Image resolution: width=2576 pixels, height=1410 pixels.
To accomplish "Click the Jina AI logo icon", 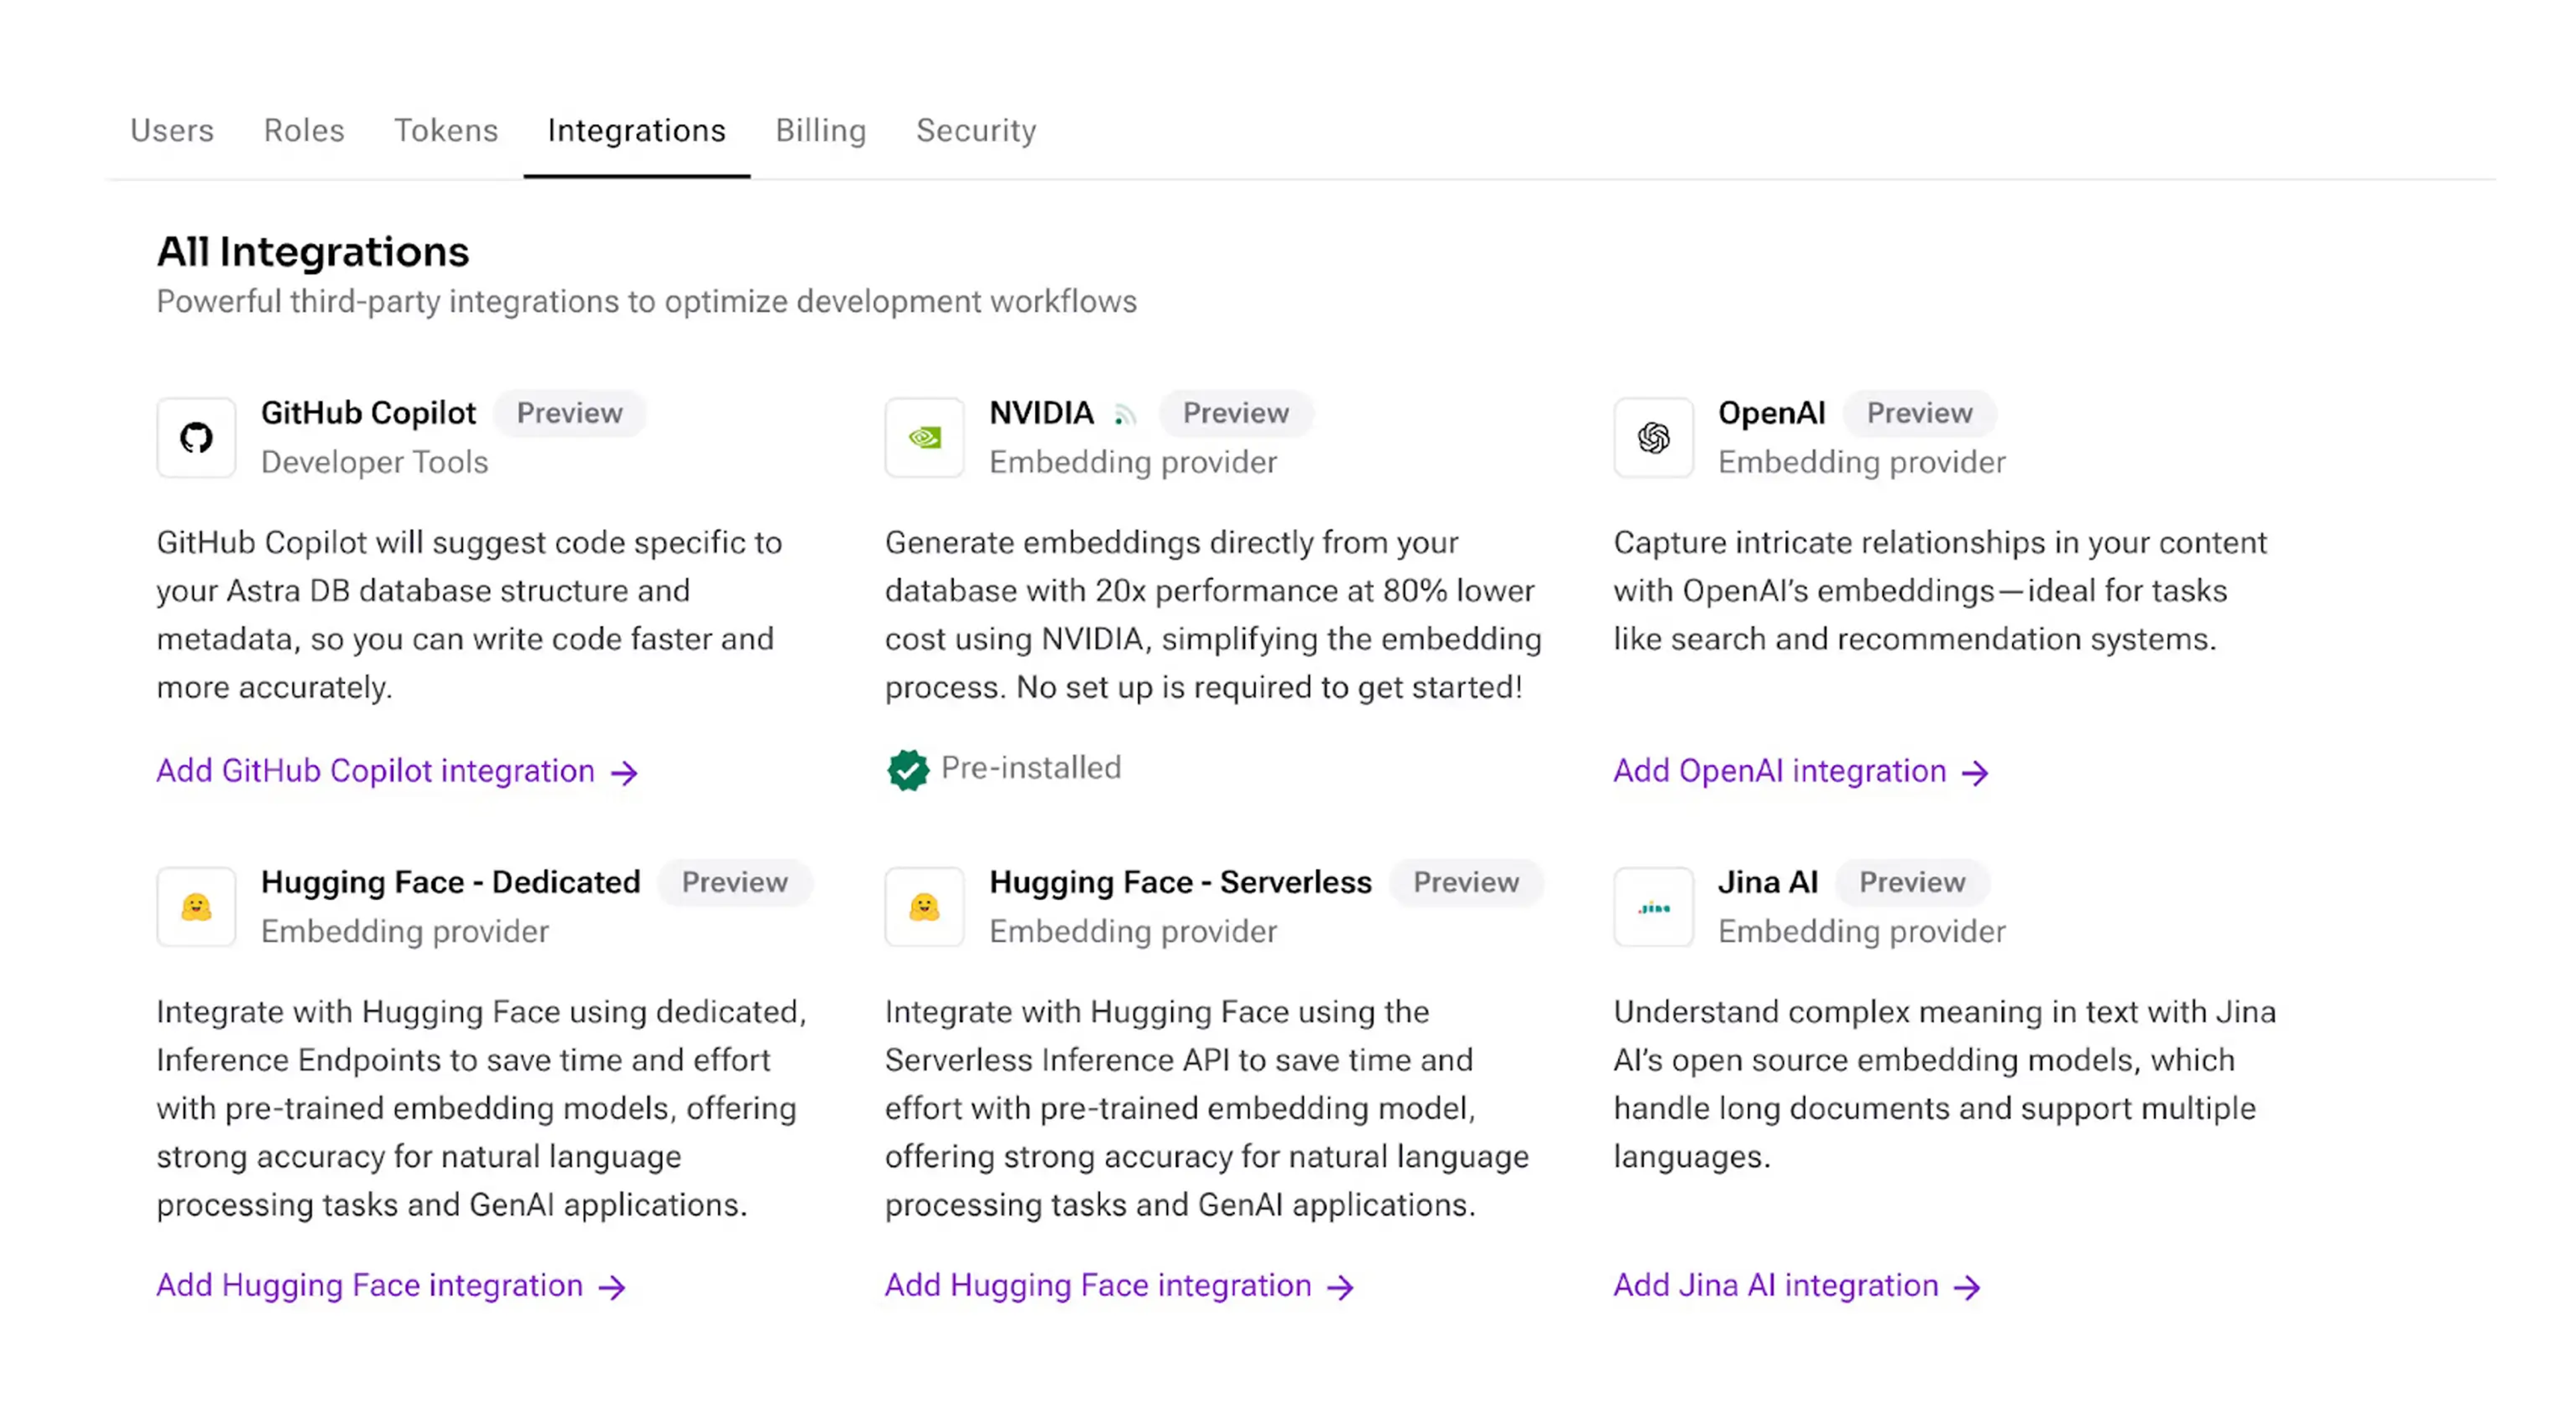I will coord(1653,907).
